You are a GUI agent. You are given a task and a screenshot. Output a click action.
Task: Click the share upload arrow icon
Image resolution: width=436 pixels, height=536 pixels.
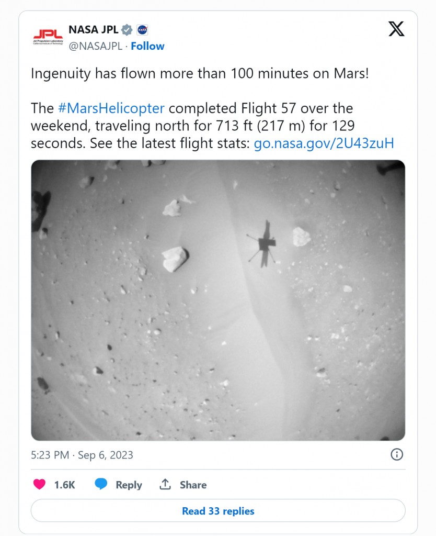[165, 485]
